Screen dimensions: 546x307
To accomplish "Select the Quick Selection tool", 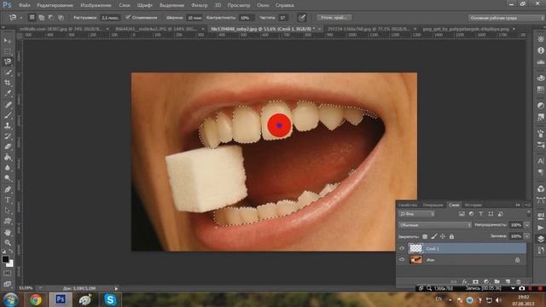I will tap(8, 72).
